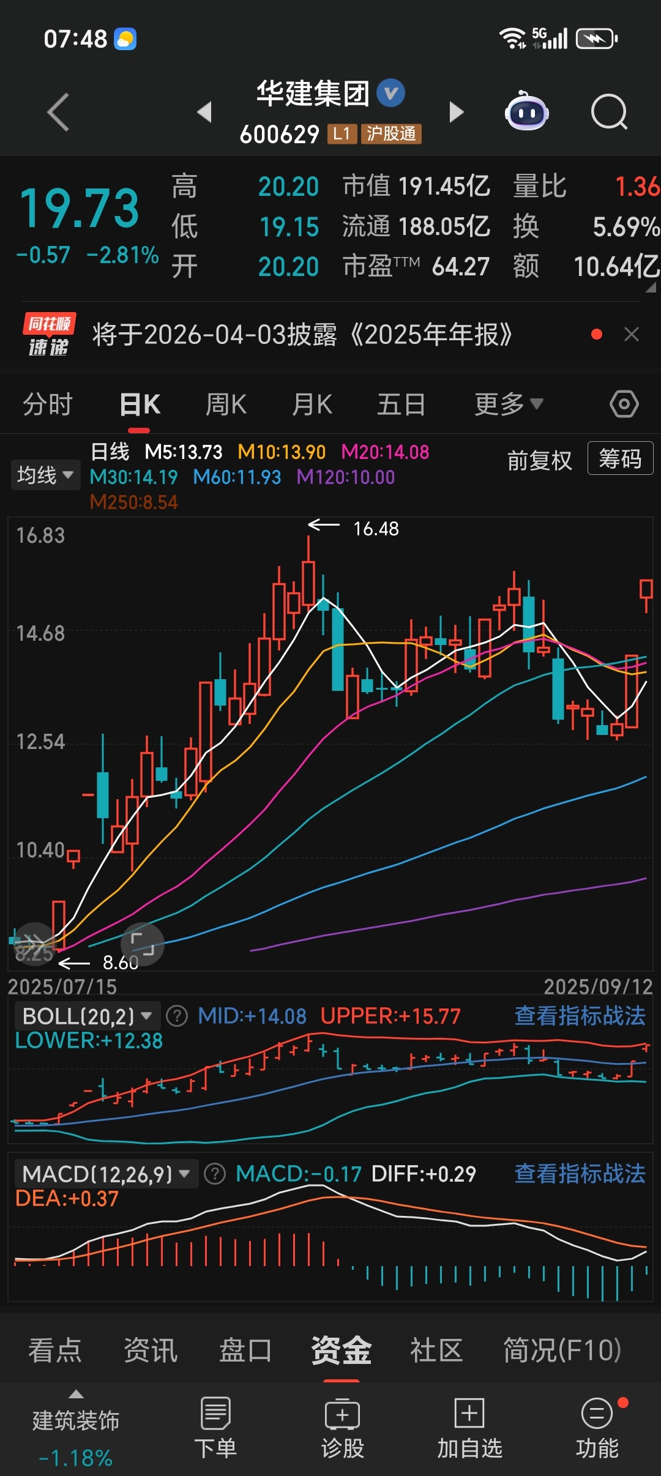
Task: Switch to 五日 five-day chart
Action: [401, 404]
